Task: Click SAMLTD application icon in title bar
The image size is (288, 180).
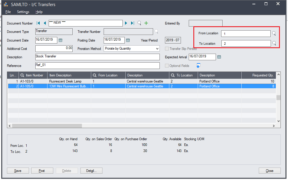Action: click(6, 4)
